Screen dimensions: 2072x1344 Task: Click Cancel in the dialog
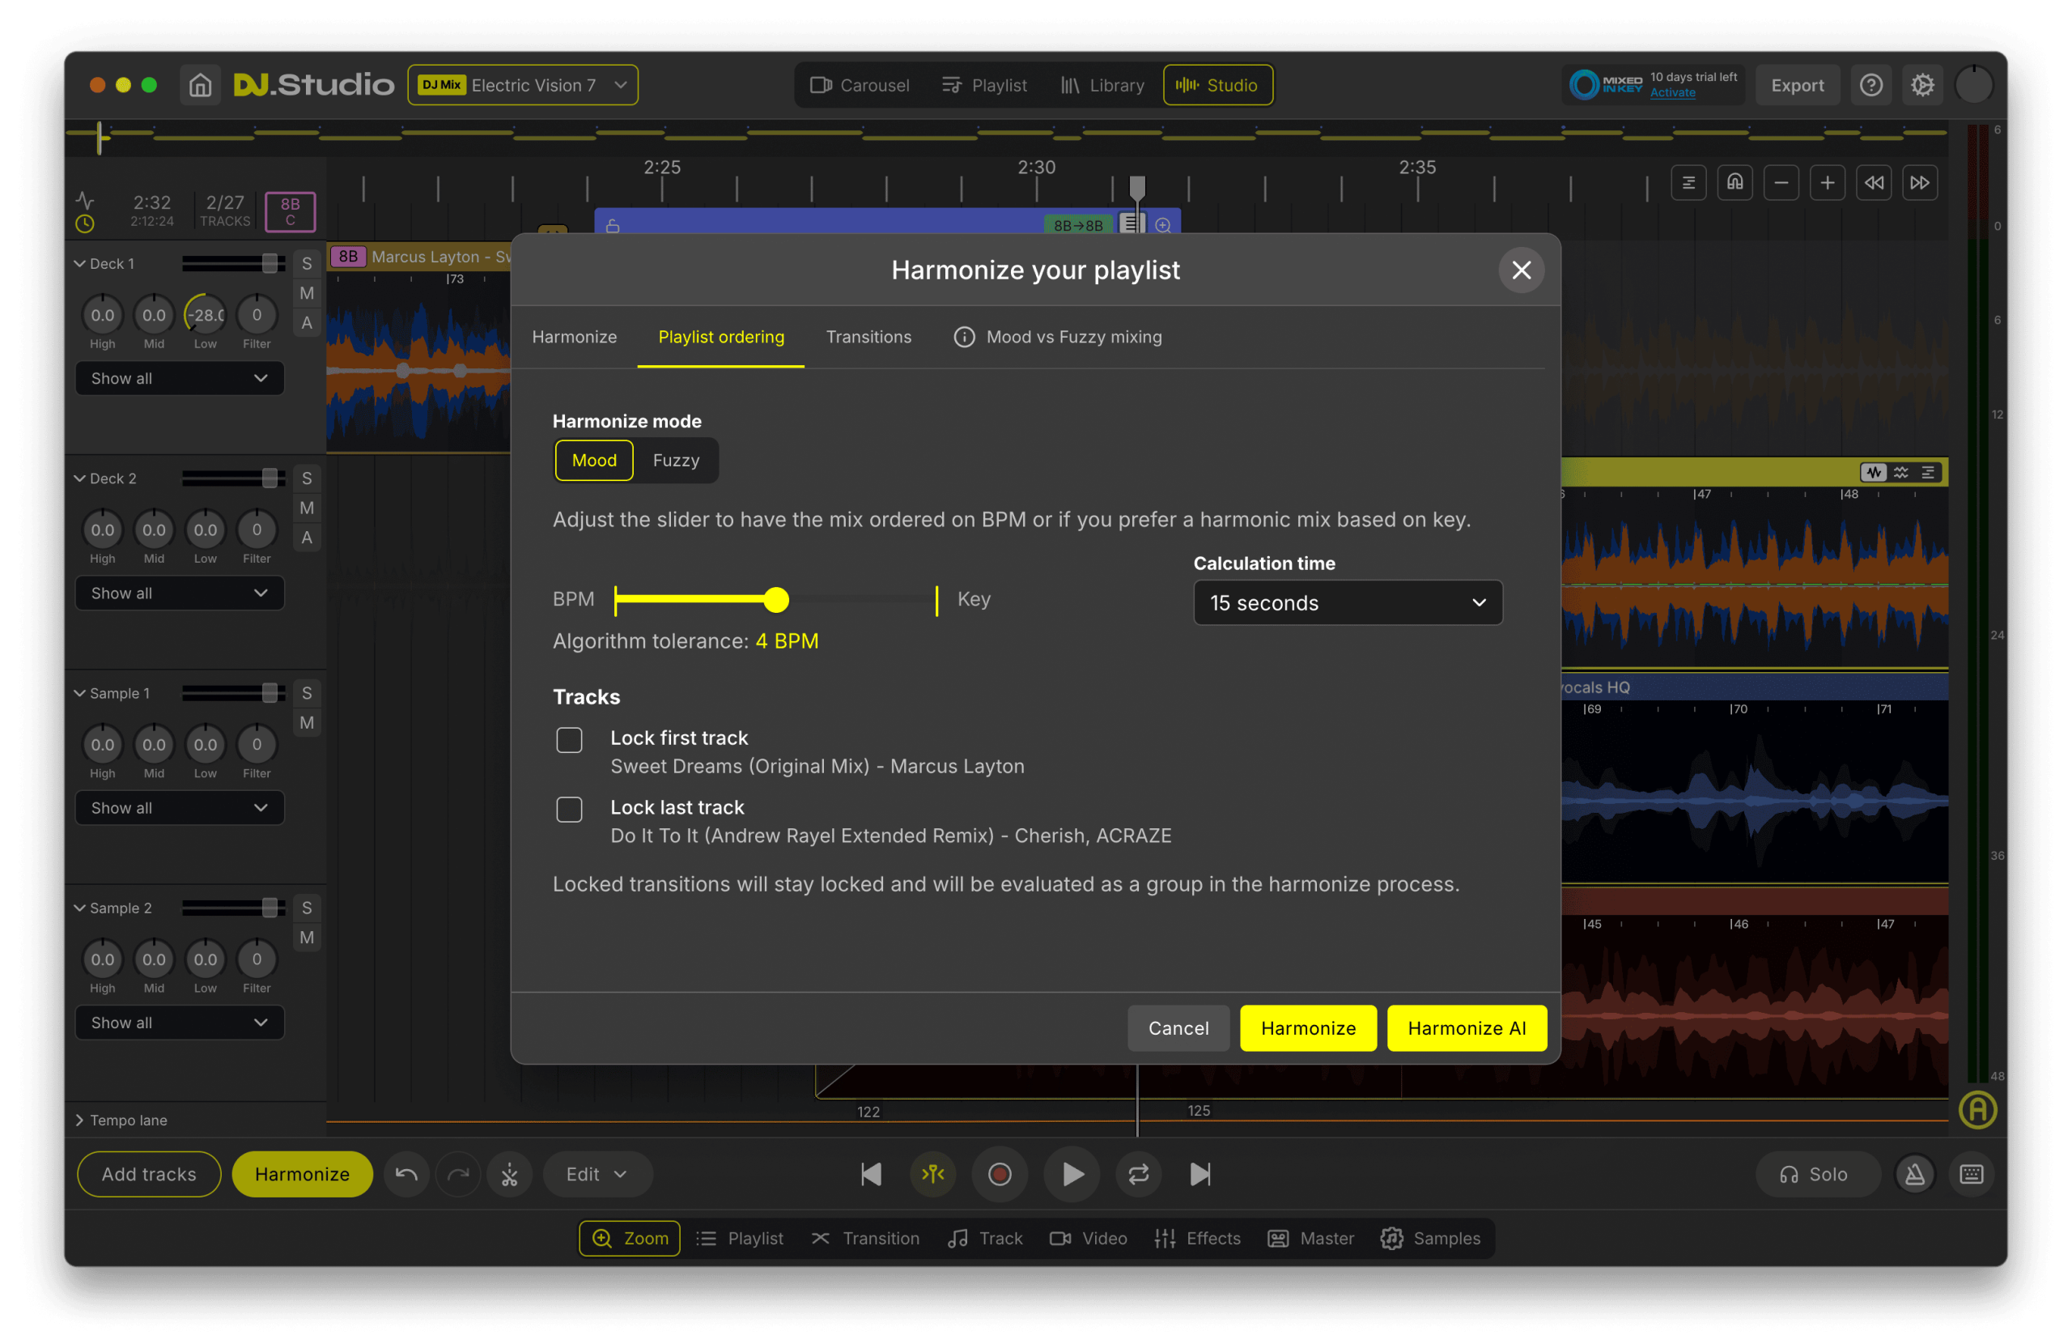1178,1027
